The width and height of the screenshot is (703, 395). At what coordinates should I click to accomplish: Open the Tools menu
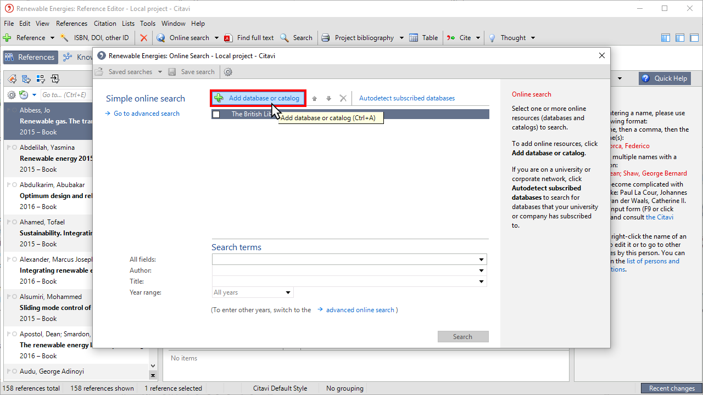[x=148, y=24]
